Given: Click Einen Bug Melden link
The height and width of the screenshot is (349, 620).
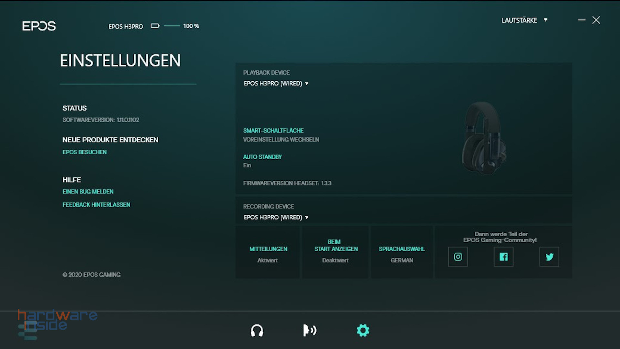Looking at the screenshot, I should pos(88,192).
